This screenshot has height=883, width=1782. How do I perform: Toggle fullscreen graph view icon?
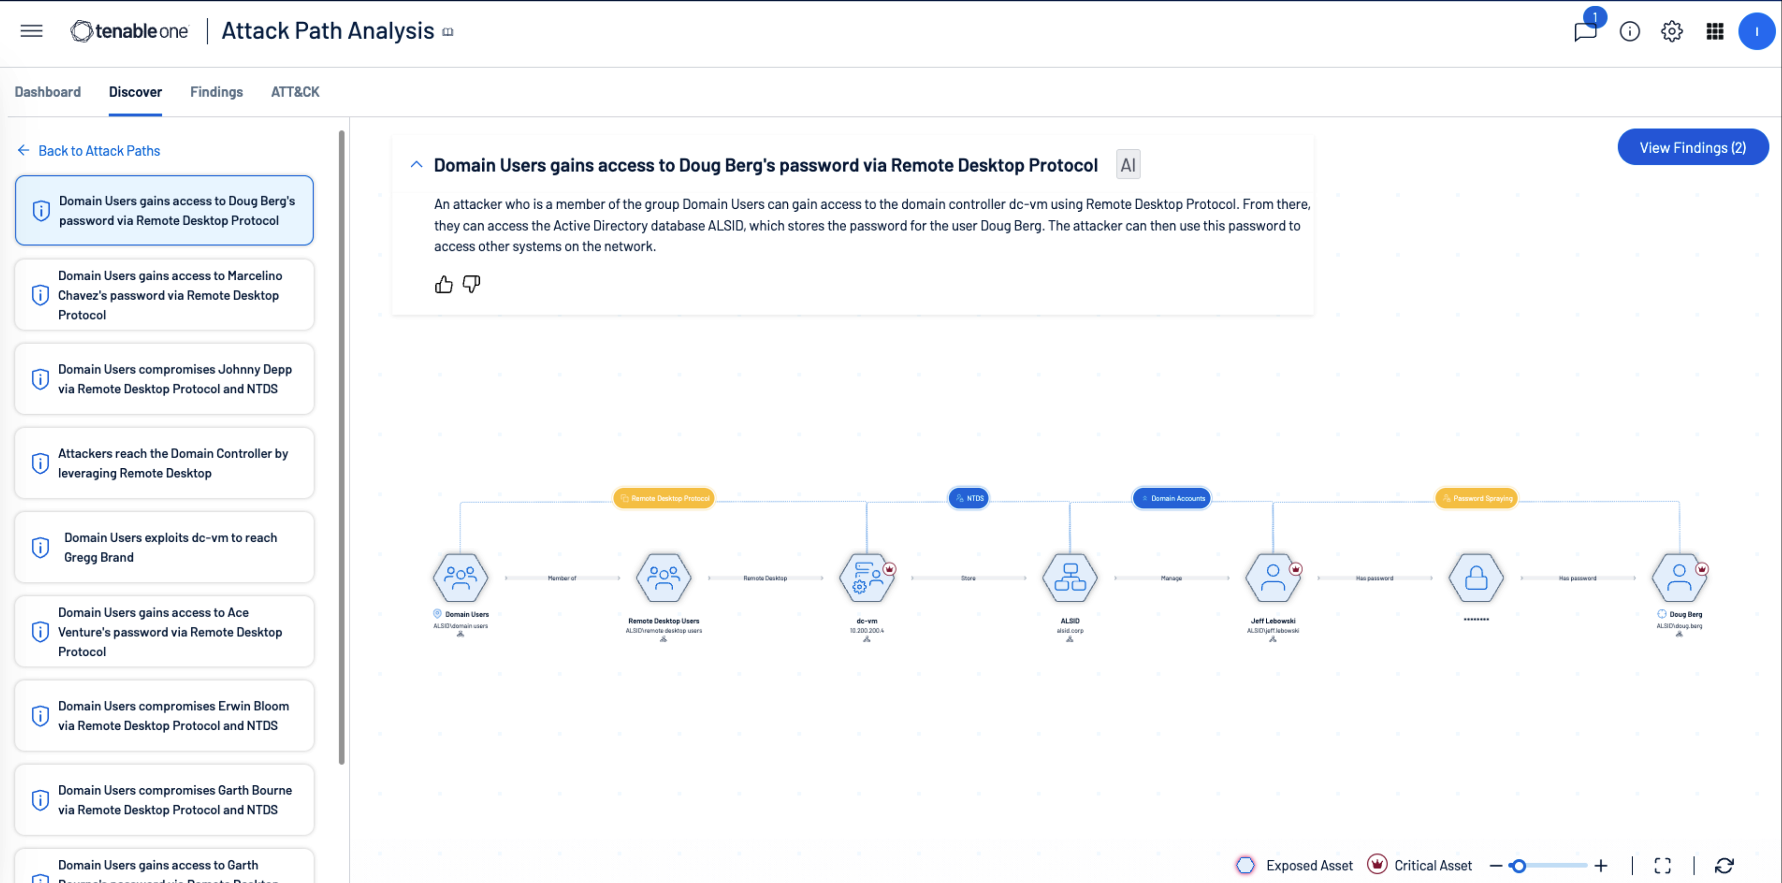tap(1663, 866)
